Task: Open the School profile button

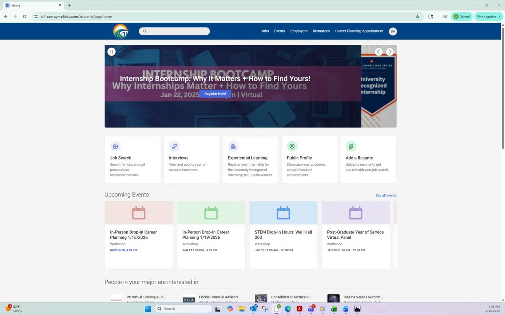Action: coord(462,17)
